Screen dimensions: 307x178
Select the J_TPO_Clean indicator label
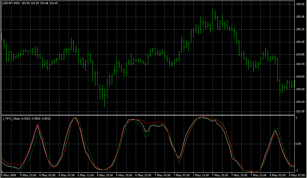pos(11,119)
